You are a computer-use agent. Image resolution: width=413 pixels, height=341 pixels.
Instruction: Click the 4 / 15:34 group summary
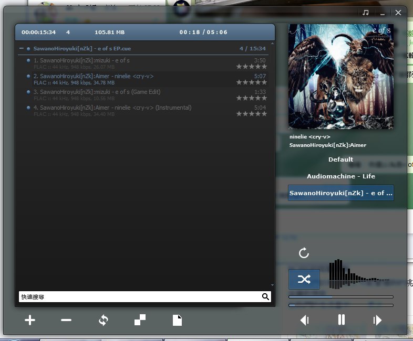click(x=253, y=48)
